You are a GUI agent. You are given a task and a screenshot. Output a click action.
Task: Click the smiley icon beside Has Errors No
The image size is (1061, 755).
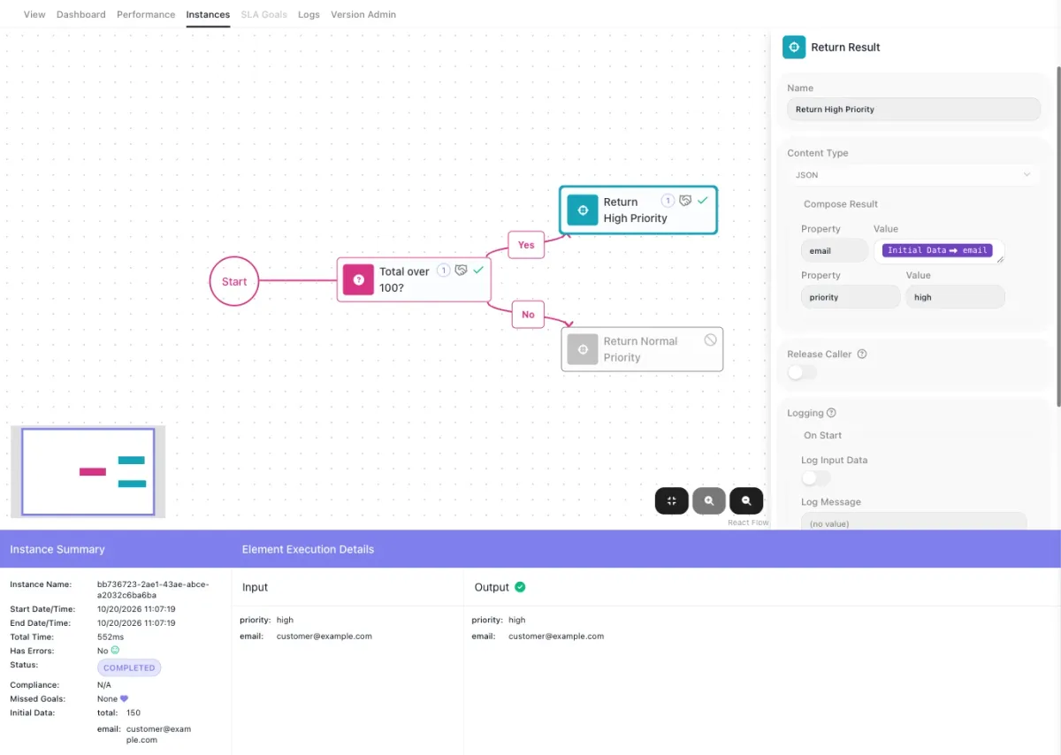[115, 650]
